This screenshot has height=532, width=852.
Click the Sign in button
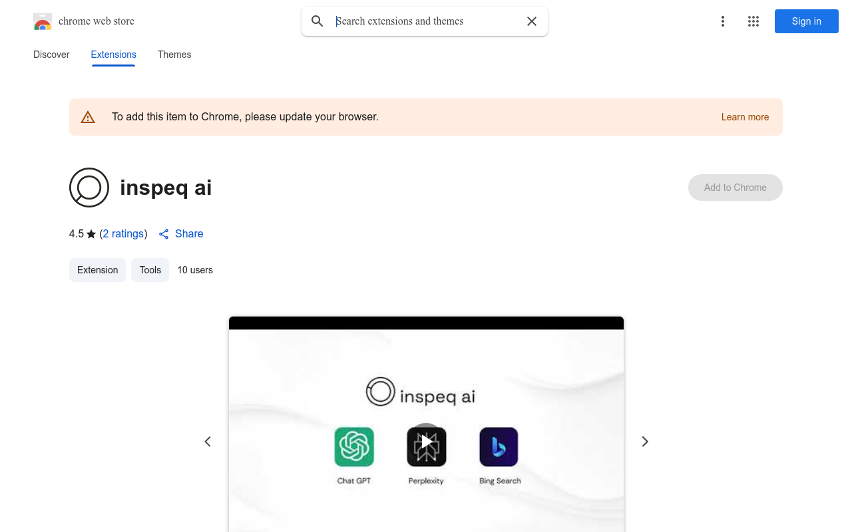tap(807, 21)
